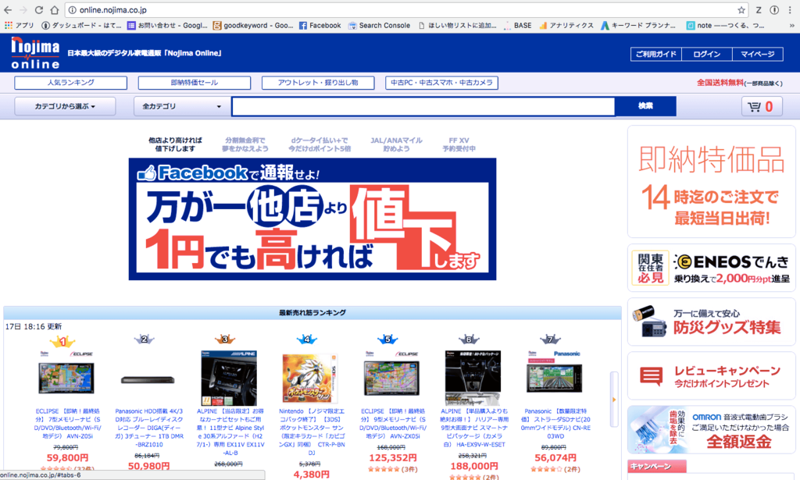Screen dimensions: 800x480
Task: Open the 人気ランキング tab
Action: tap(71, 83)
